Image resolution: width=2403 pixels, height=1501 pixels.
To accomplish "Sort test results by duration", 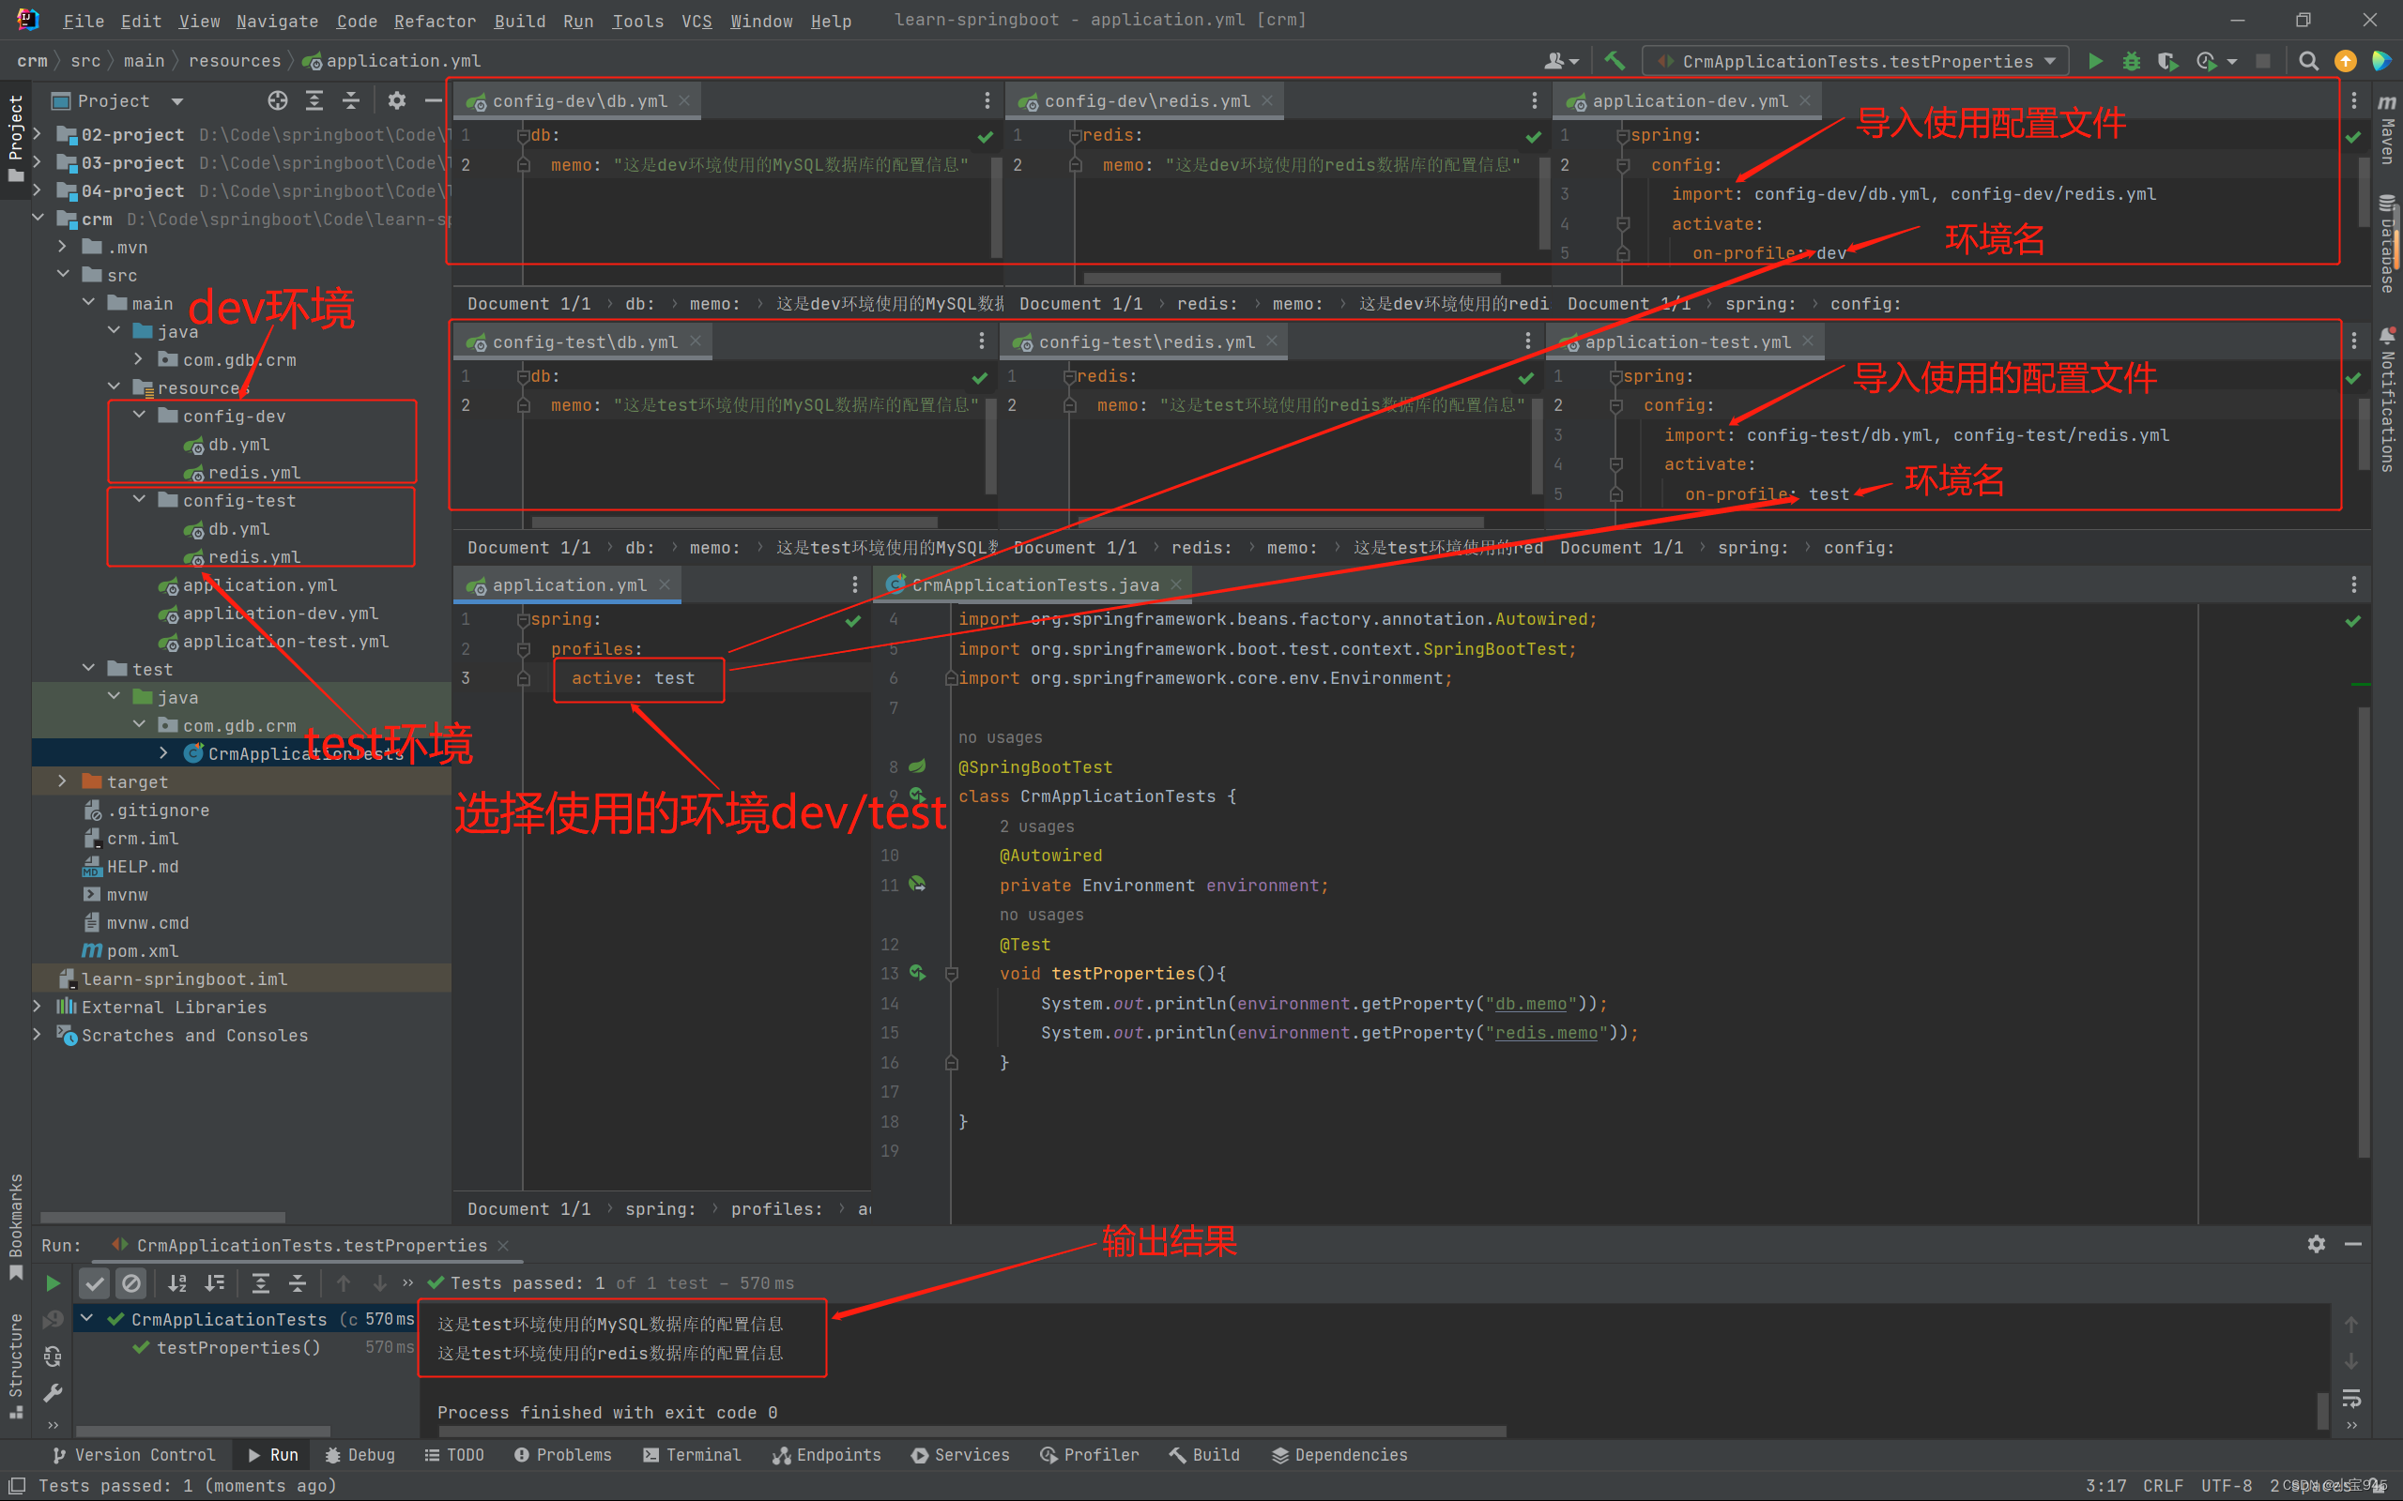I will pyautogui.click(x=214, y=1282).
